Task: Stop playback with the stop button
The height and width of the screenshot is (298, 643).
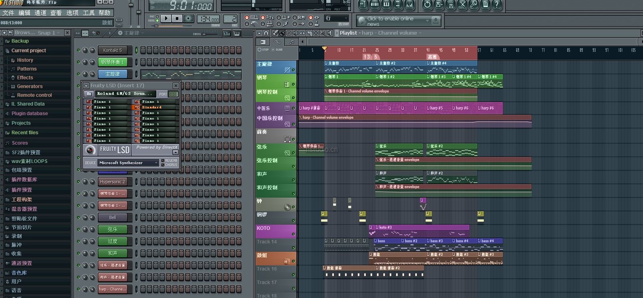Action: pyautogui.click(x=178, y=18)
